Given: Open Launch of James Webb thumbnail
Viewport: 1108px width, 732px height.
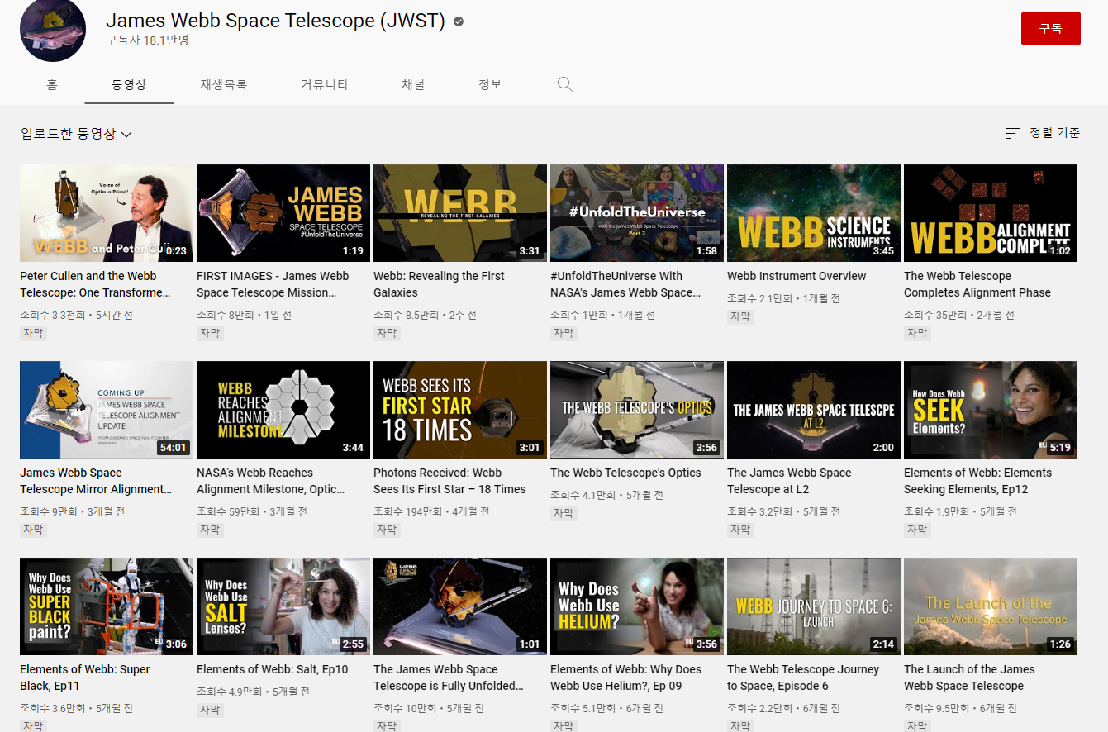Looking at the screenshot, I should [991, 606].
